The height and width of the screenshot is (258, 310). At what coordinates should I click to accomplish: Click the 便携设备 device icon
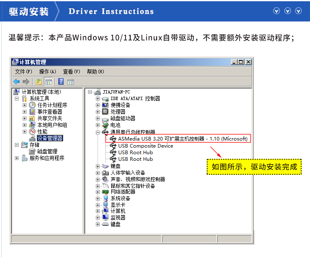click(105, 105)
